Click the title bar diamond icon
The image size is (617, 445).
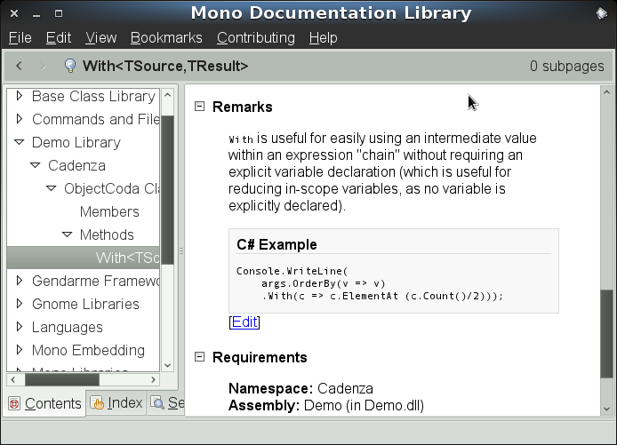(601, 13)
